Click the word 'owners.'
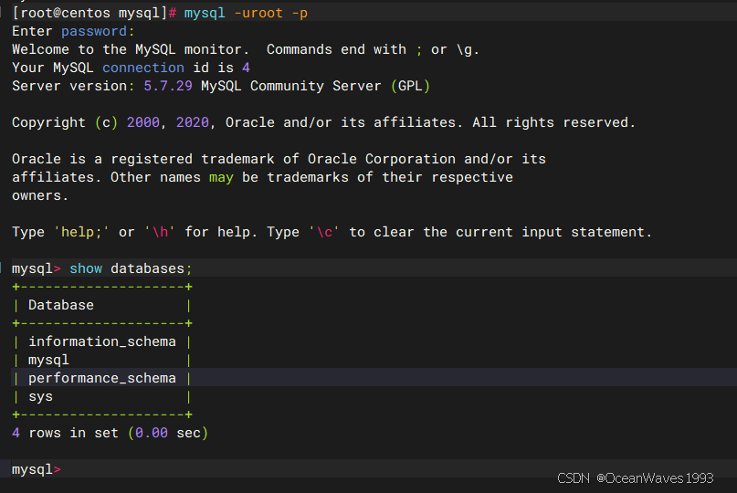The height and width of the screenshot is (493, 737). tap(40, 195)
